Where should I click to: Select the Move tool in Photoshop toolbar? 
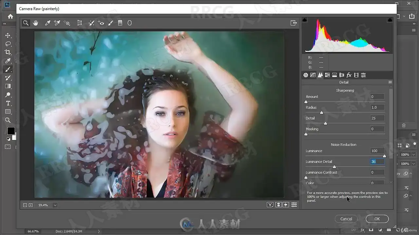8,35
